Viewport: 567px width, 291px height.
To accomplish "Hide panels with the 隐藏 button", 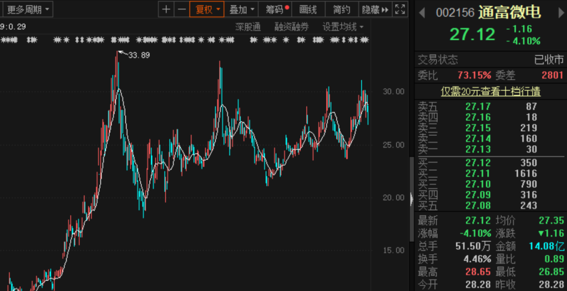I will click(x=375, y=9).
